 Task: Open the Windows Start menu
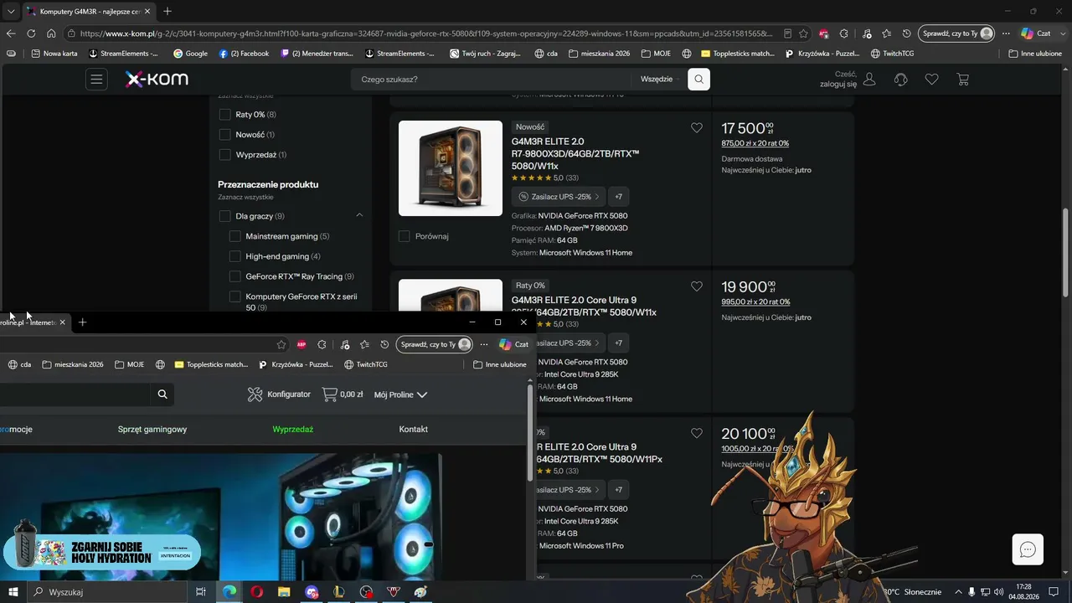[x=13, y=592]
